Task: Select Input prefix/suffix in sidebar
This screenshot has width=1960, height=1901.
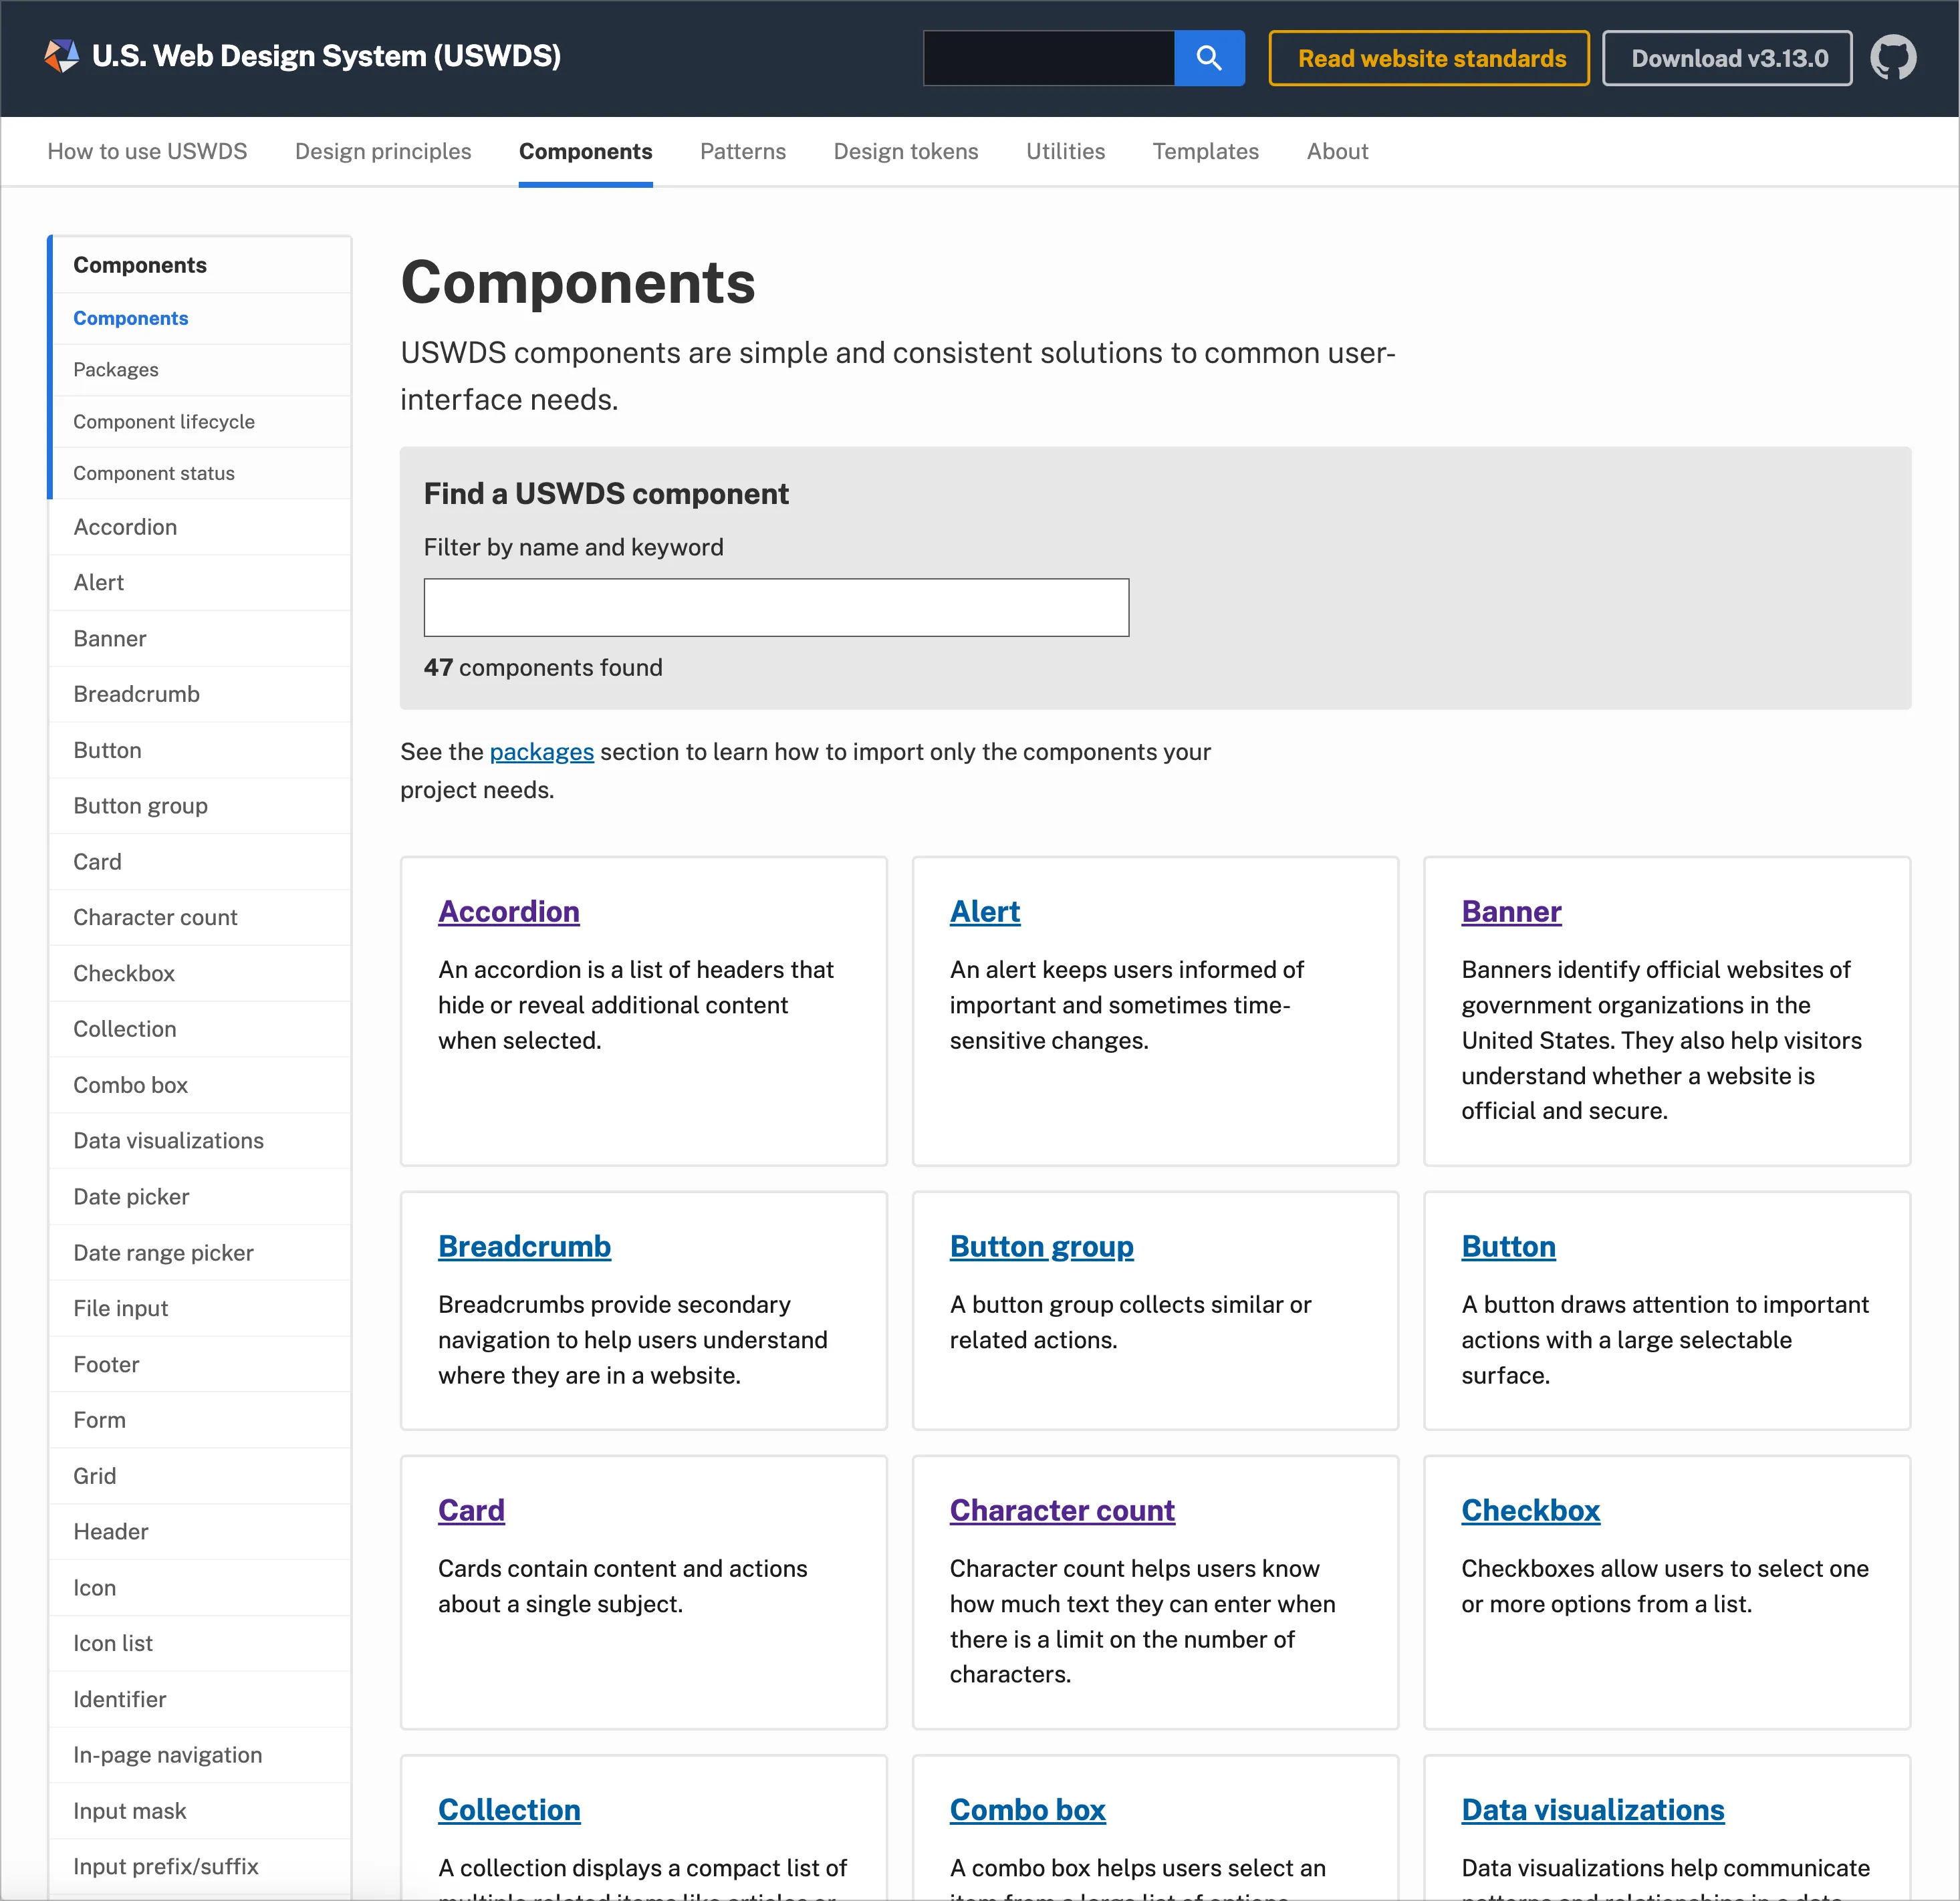Action: (x=201, y=1867)
